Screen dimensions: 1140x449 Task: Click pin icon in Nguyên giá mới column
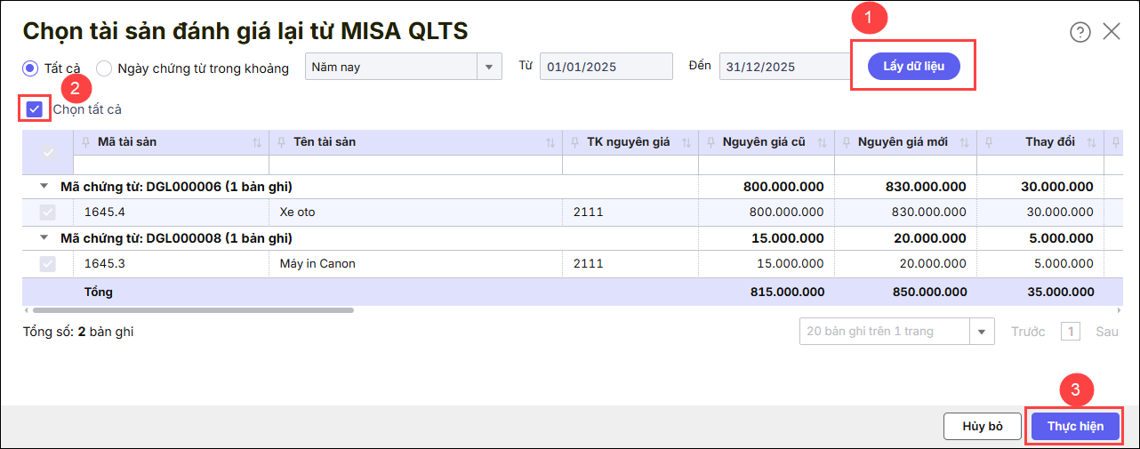[x=846, y=142]
